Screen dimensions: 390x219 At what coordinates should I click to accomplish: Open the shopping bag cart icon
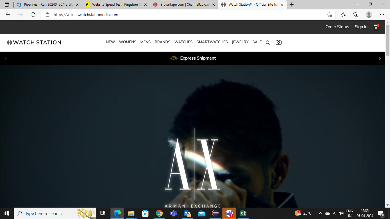(x=376, y=27)
